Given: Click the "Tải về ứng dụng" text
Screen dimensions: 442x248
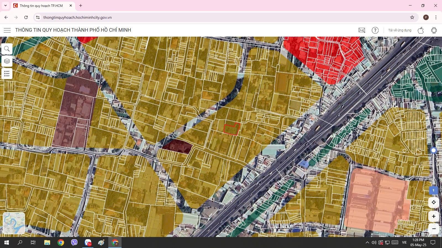Looking at the screenshot, I should click(399, 30).
